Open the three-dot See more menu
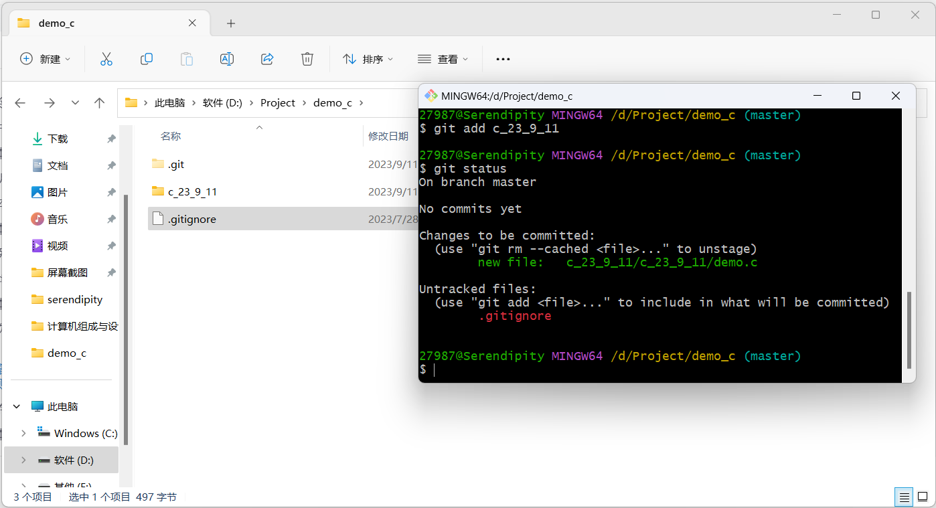 pyautogui.click(x=503, y=59)
